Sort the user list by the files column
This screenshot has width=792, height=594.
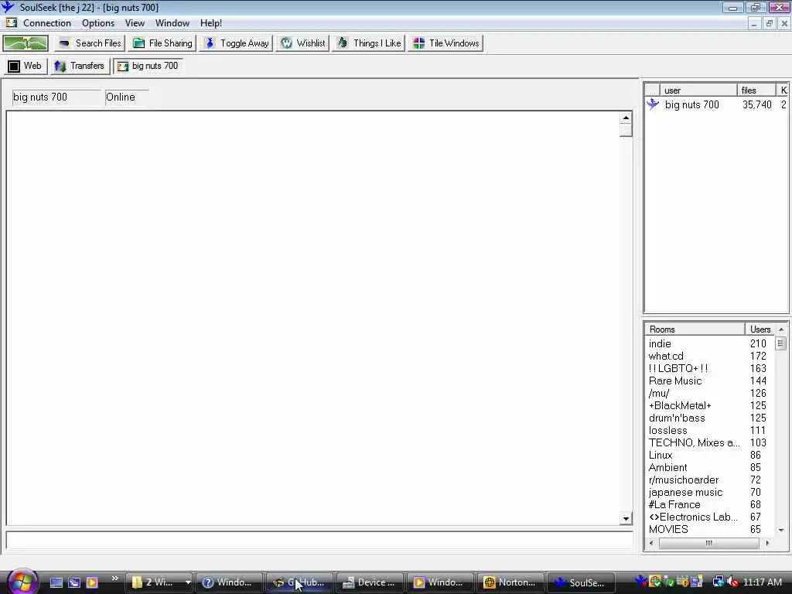click(x=756, y=90)
